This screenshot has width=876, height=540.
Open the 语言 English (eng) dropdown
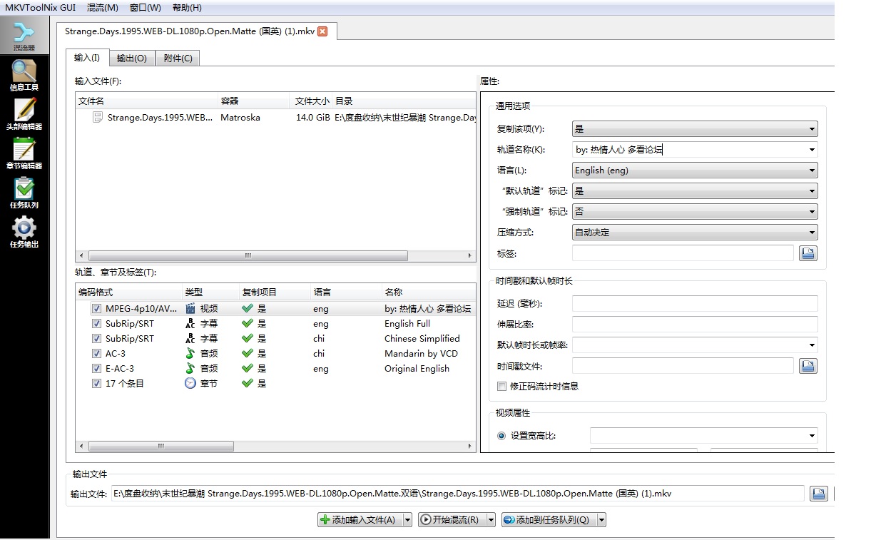point(694,170)
